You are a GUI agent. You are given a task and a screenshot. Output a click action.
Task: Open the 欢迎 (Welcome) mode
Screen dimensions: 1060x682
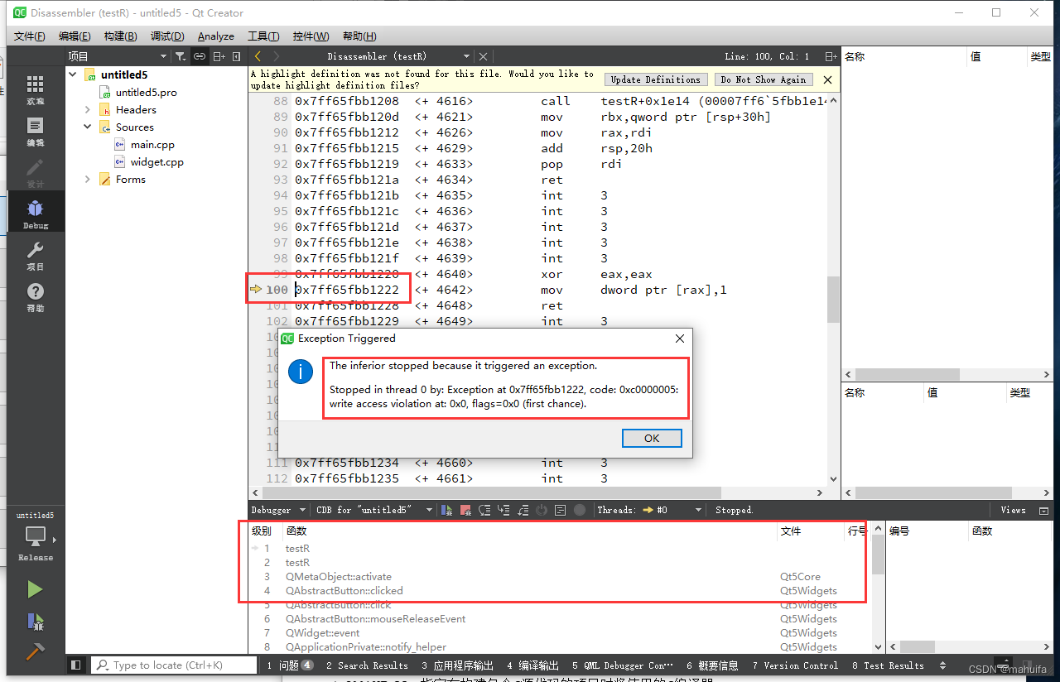(x=35, y=90)
